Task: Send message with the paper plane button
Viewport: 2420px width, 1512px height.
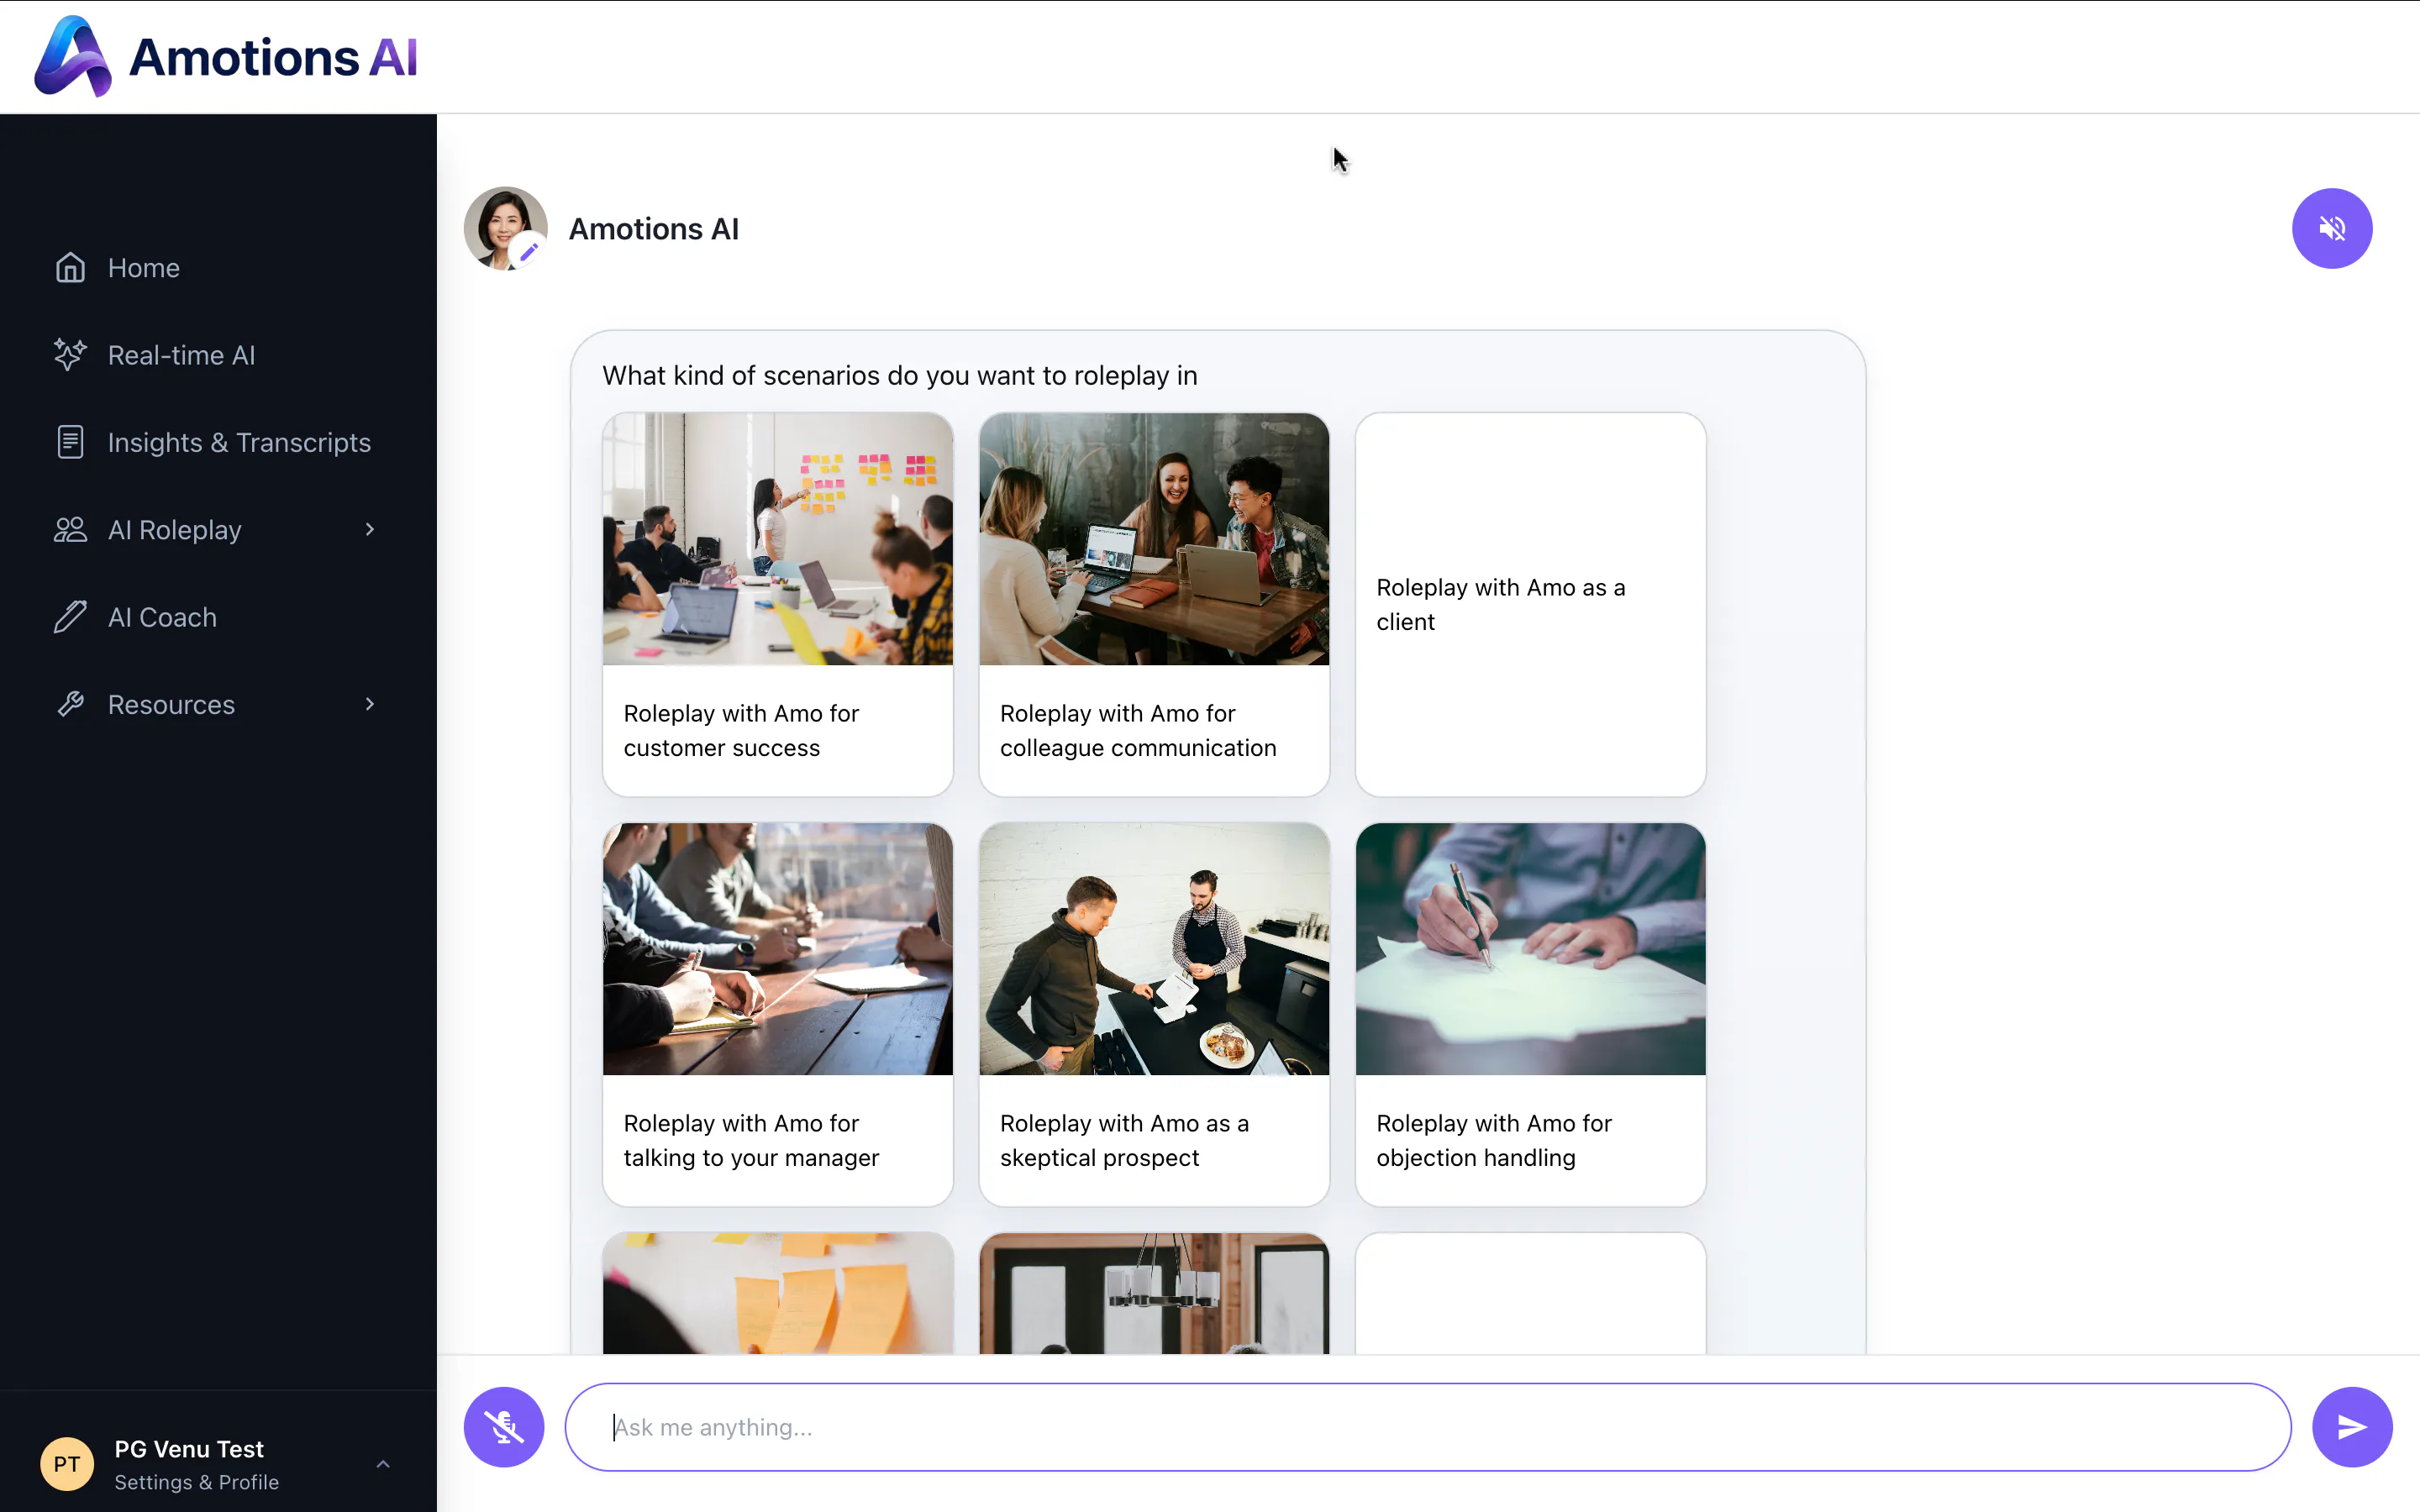Action: [2352, 1427]
